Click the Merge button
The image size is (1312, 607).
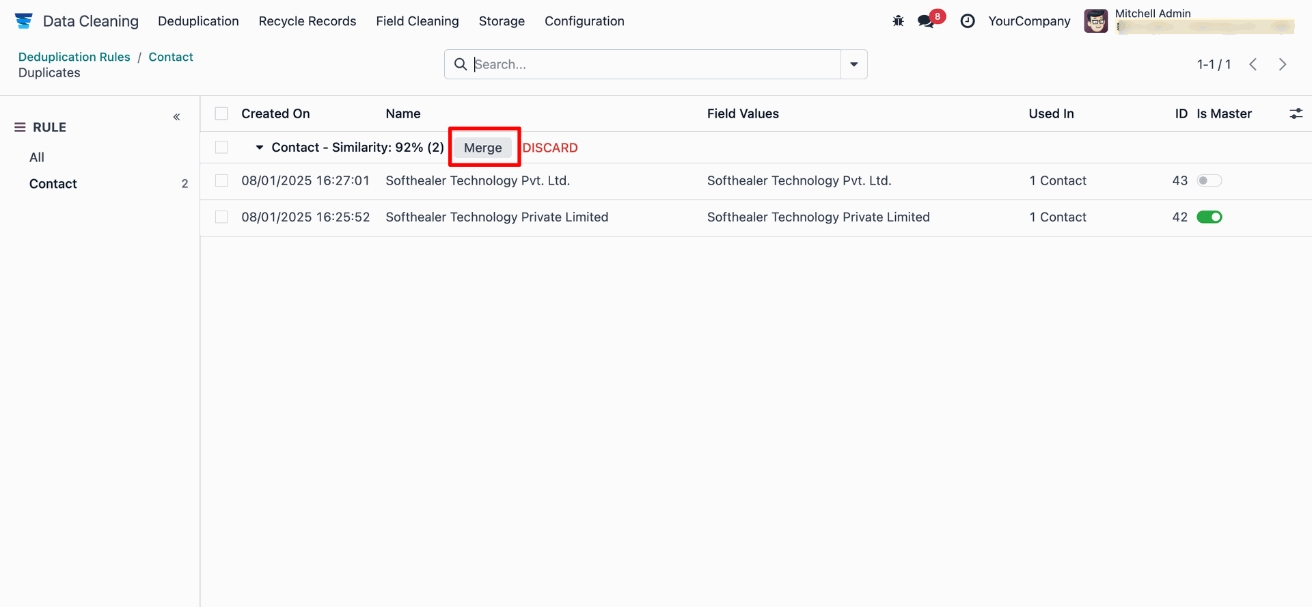pos(483,148)
